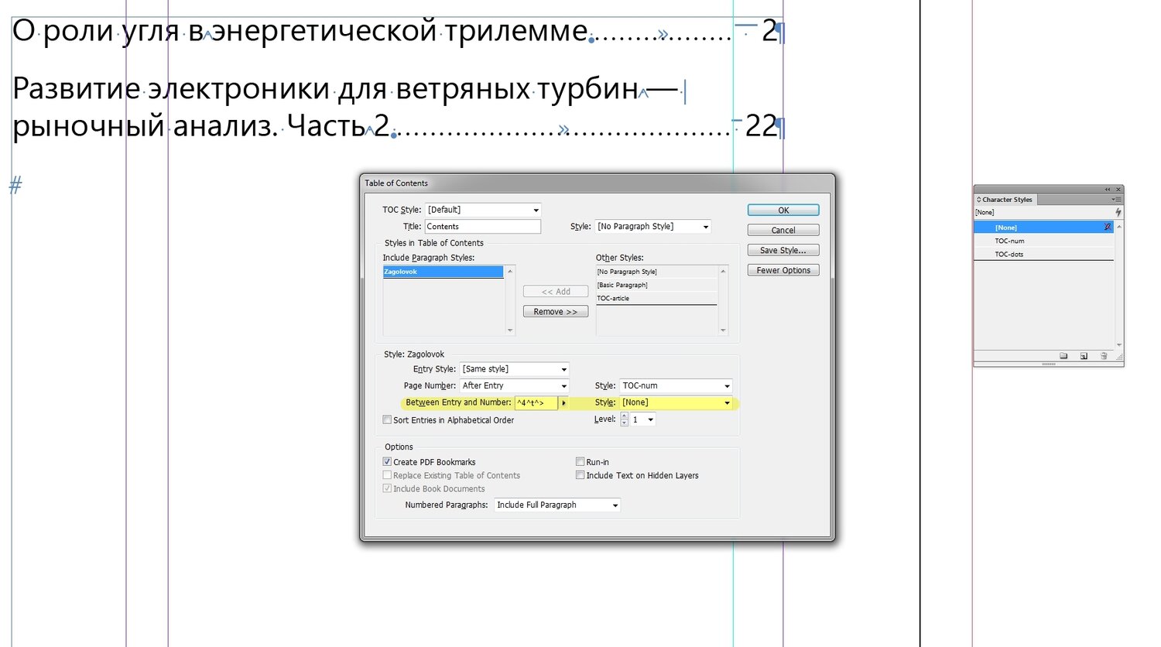1161x647 pixels.
Task: Select Zagolovok in Include Paragraph Styles
Action: pos(444,272)
